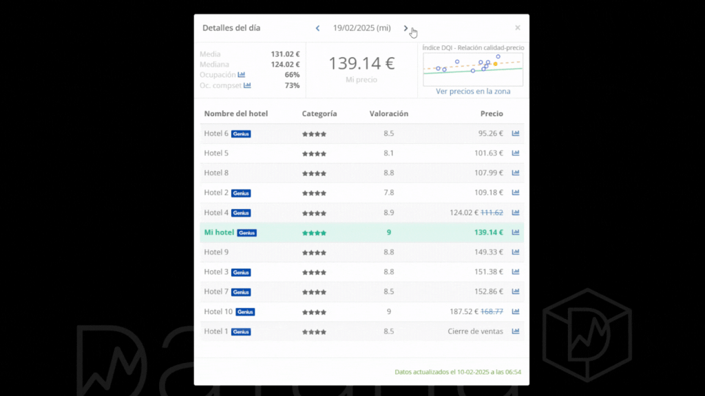Click the Hotel 8 price 107.99 €
The image size is (705, 396).
click(x=489, y=173)
